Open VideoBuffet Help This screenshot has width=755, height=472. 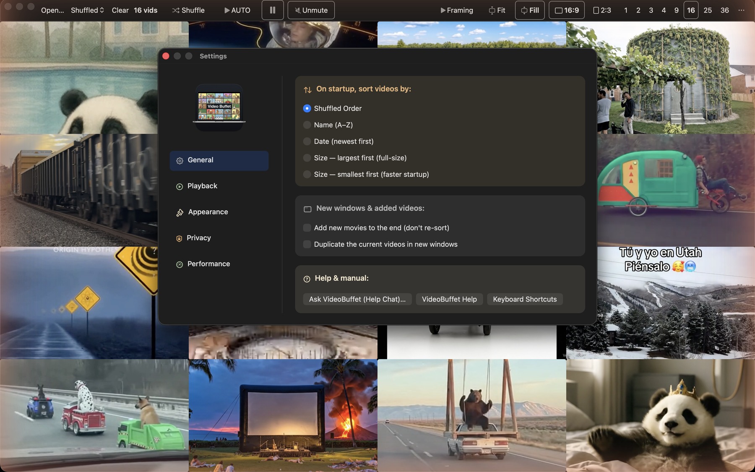(x=449, y=299)
